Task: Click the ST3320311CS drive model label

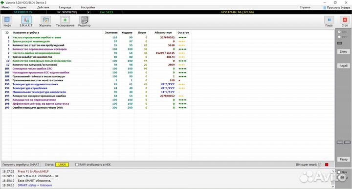Action: point(23,12)
